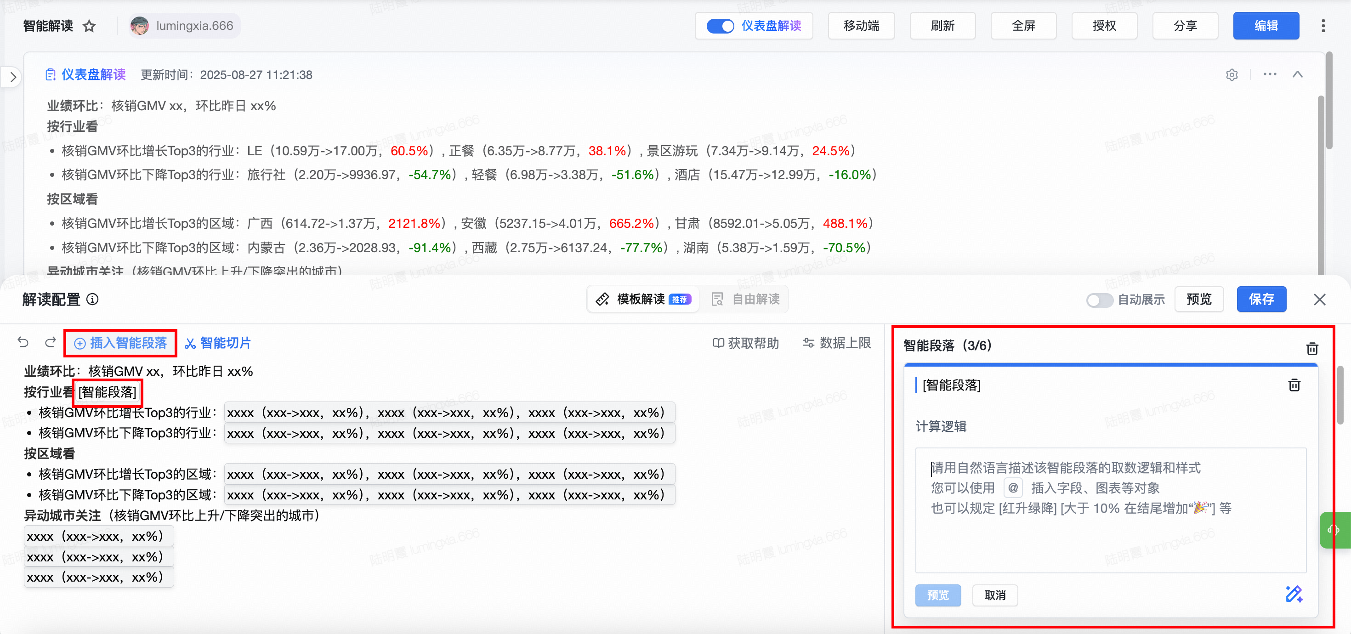This screenshot has height=634, width=1351.
Task: Click 插入智能段落 to insert paragraph
Action: (x=120, y=343)
